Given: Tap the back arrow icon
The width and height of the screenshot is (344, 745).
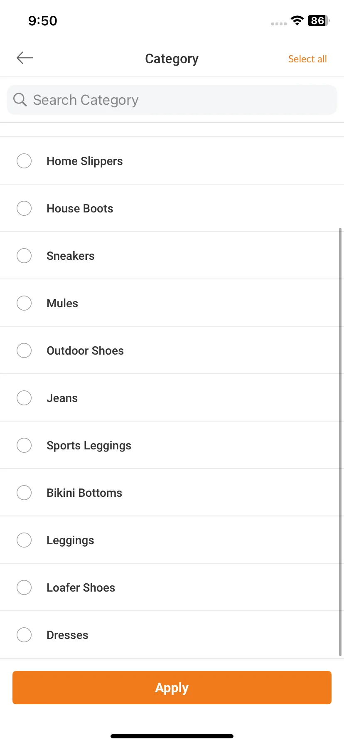Looking at the screenshot, I should coord(25,58).
